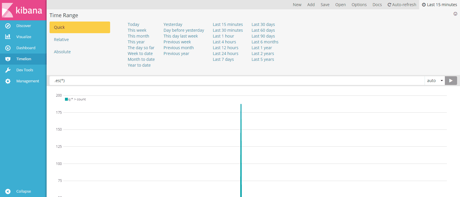The width and height of the screenshot is (460, 197).
Task: Toggle the q:* count legend color swatch
Action: click(x=66, y=99)
